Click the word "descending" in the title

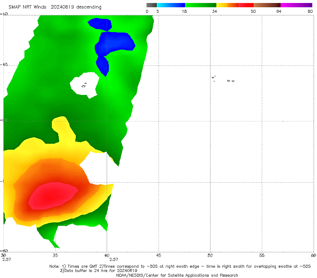(89, 7)
